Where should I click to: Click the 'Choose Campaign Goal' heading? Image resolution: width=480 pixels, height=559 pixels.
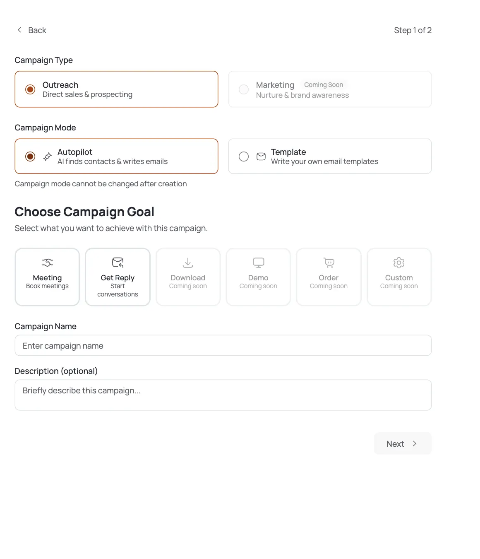coord(84,212)
